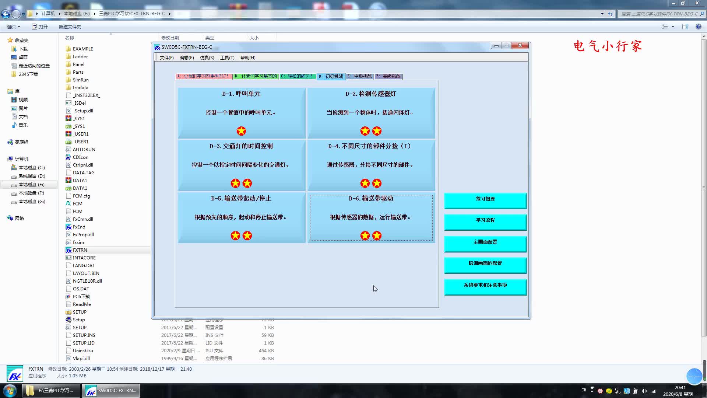Open the 工具(T) menu
Image resolution: width=707 pixels, height=398 pixels.
coord(227,58)
